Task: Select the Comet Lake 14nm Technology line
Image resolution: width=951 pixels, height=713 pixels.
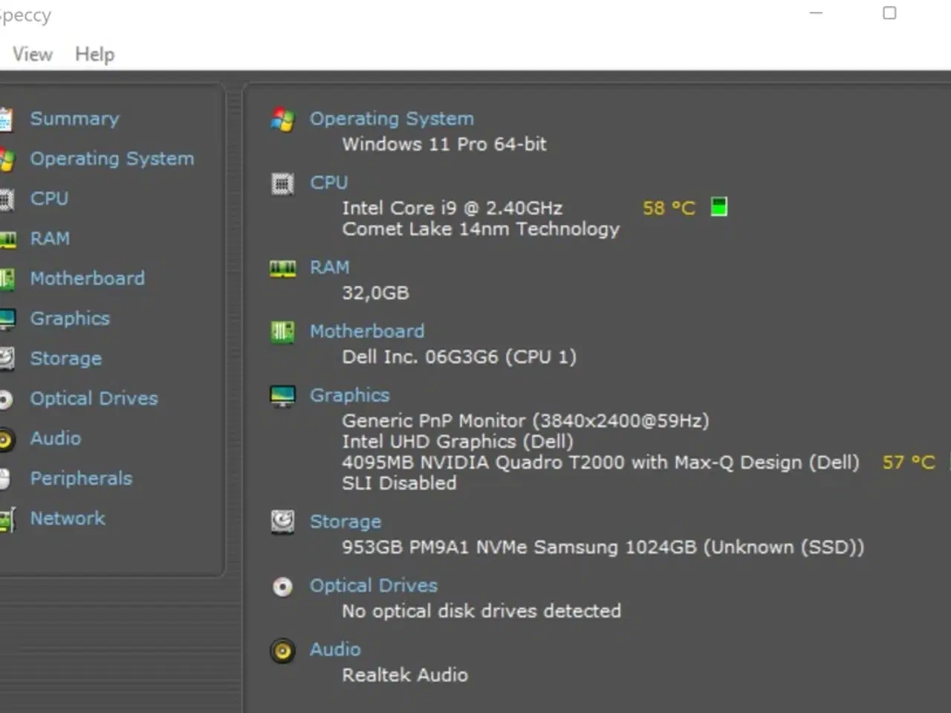Action: click(x=481, y=229)
